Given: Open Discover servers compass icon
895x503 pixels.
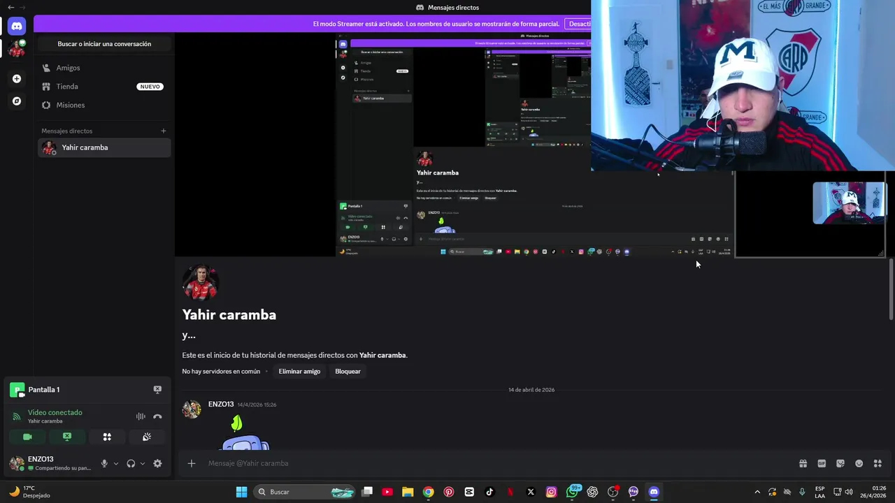Looking at the screenshot, I should tap(17, 101).
